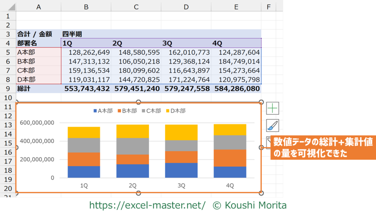Screen dimensions: 376x211
Task: Click the 600,000,000 vertical axis label
Action: coord(37,123)
